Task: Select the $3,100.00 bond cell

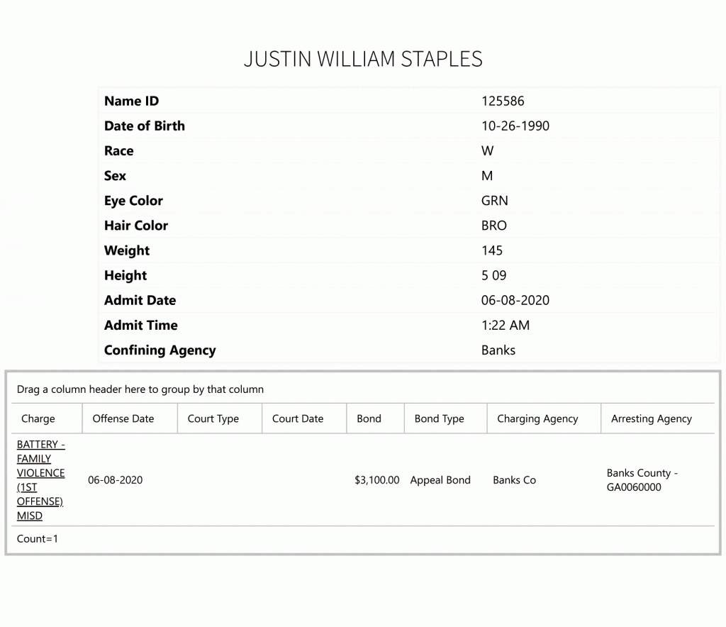Action: [377, 480]
